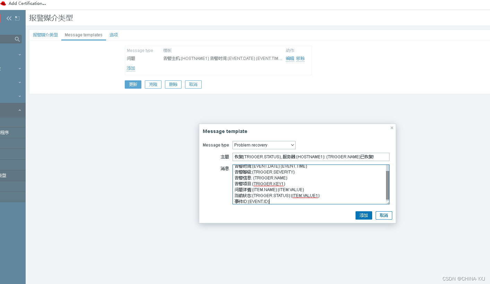
Task: Select the Message templates tab
Action: tap(84, 35)
